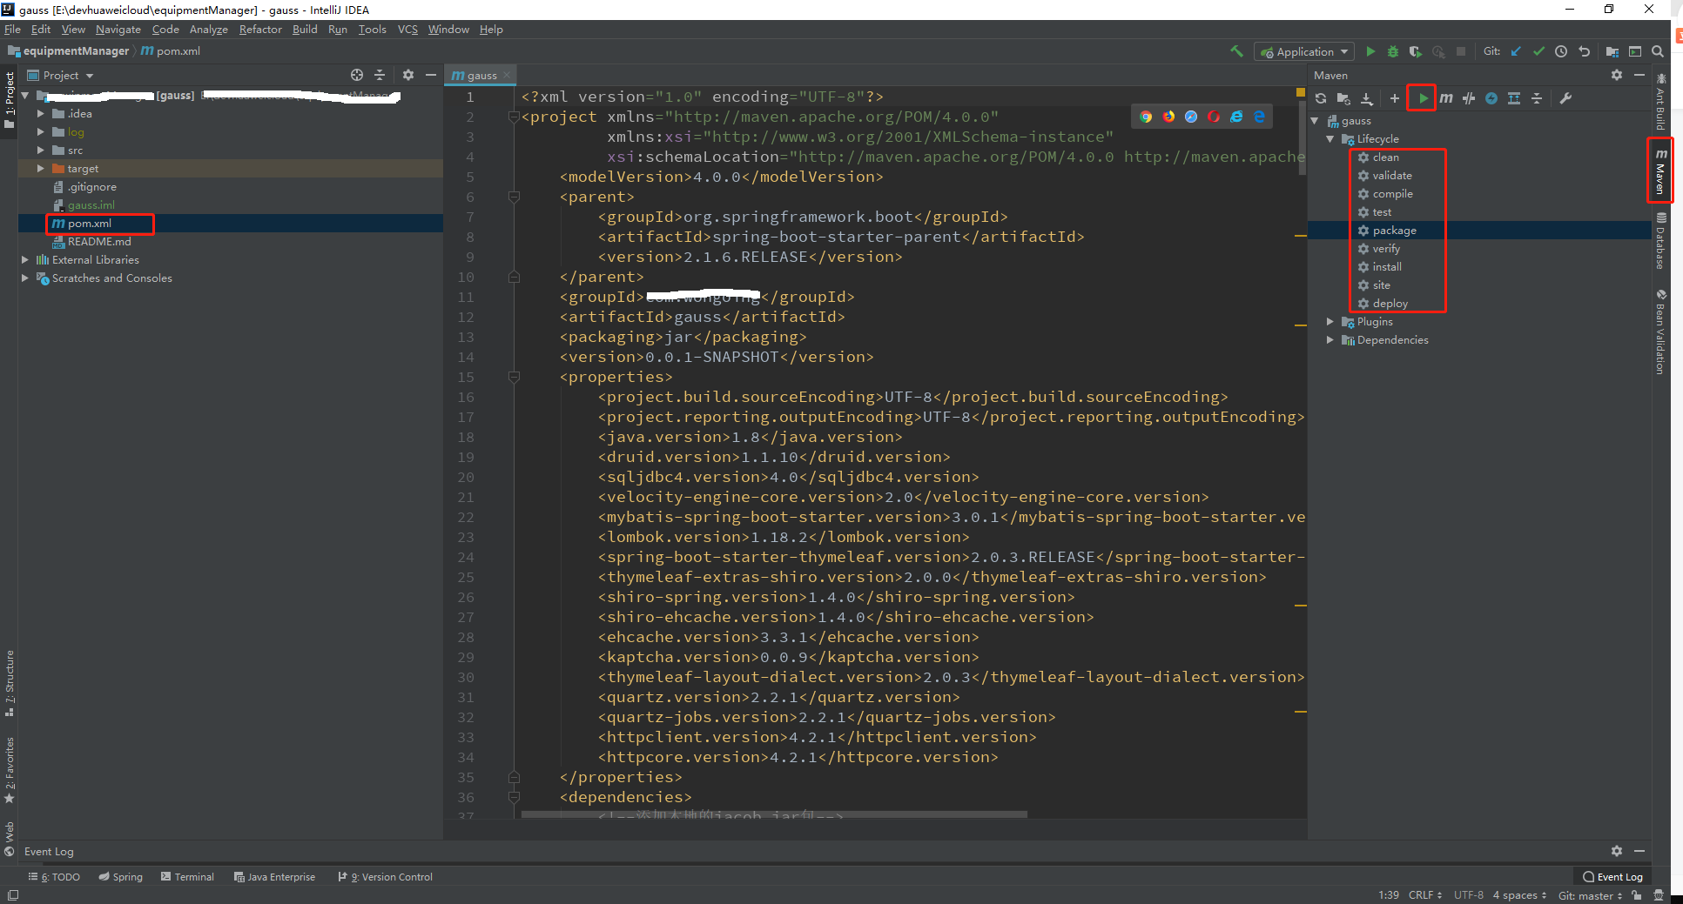The height and width of the screenshot is (904, 1683).
Task: Click the Event Log status button
Action: click(x=1613, y=877)
